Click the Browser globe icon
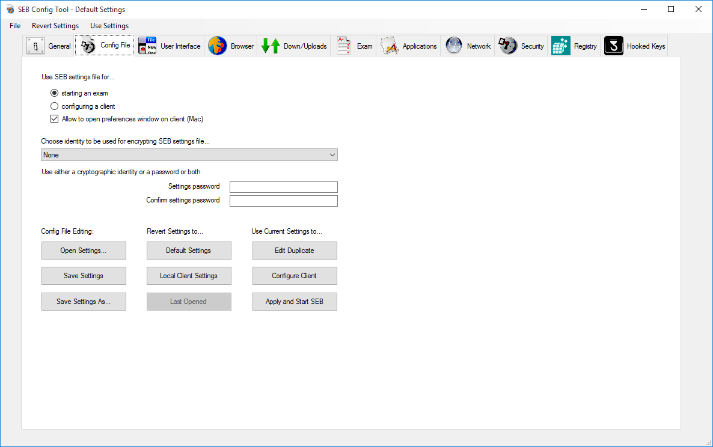713x447 pixels. coord(218,46)
